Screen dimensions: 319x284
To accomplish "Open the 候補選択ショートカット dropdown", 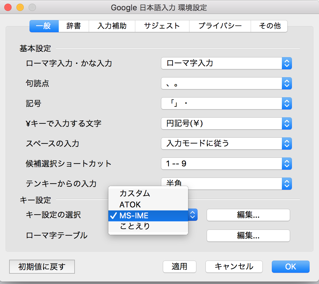I will click(226, 164).
